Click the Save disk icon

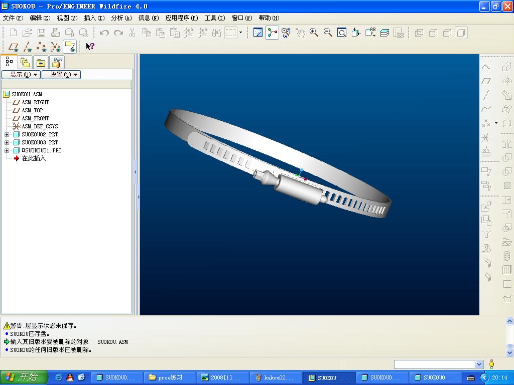(41, 33)
